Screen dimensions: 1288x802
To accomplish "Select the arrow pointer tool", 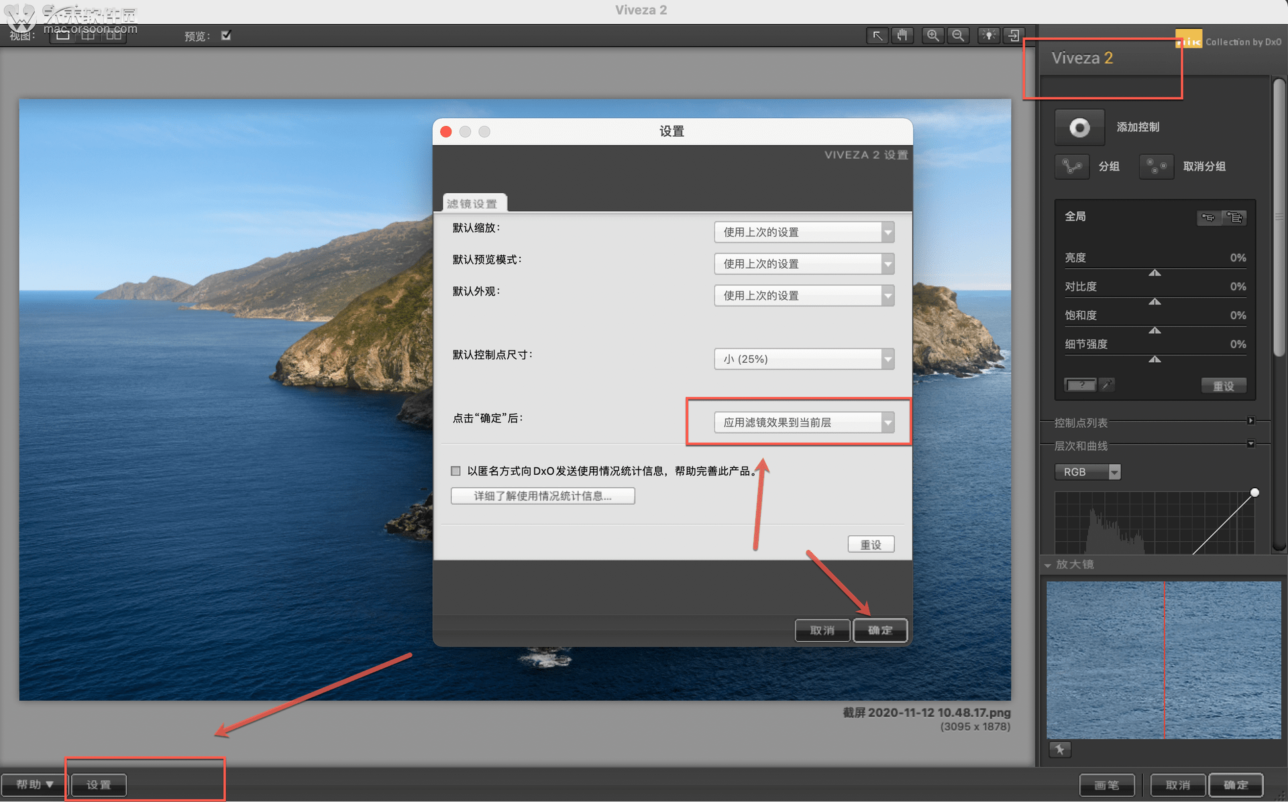I will point(877,36).
